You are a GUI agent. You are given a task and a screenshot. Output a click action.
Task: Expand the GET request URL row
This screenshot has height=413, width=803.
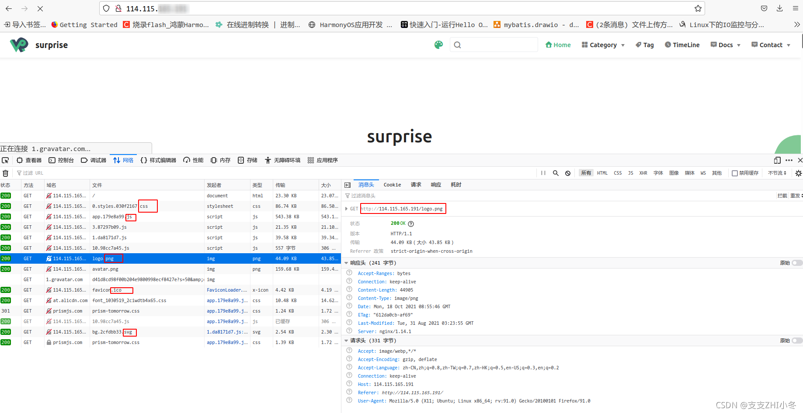point(347,209)
